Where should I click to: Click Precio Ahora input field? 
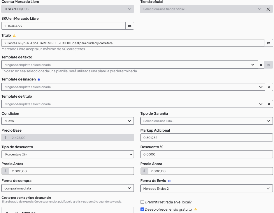coord(210,171)
